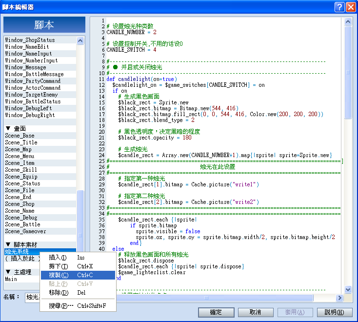This screenshot has height=322, width=358.
Task: Select the Main script entry
Action: click(x=22, y=279)
